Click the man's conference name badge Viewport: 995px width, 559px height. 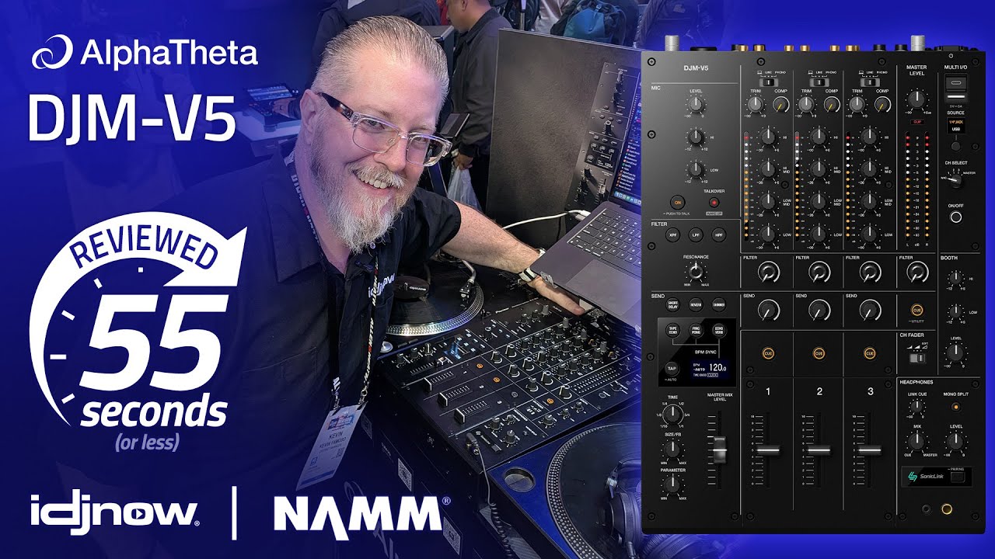[x=332, y=443]
